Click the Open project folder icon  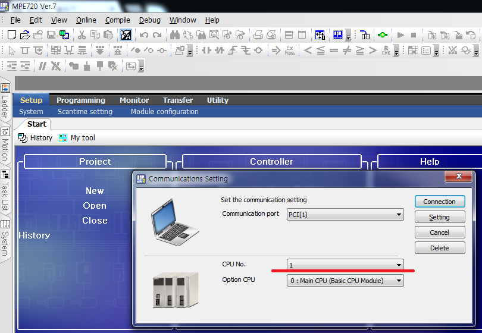click(x=25, y=35)
